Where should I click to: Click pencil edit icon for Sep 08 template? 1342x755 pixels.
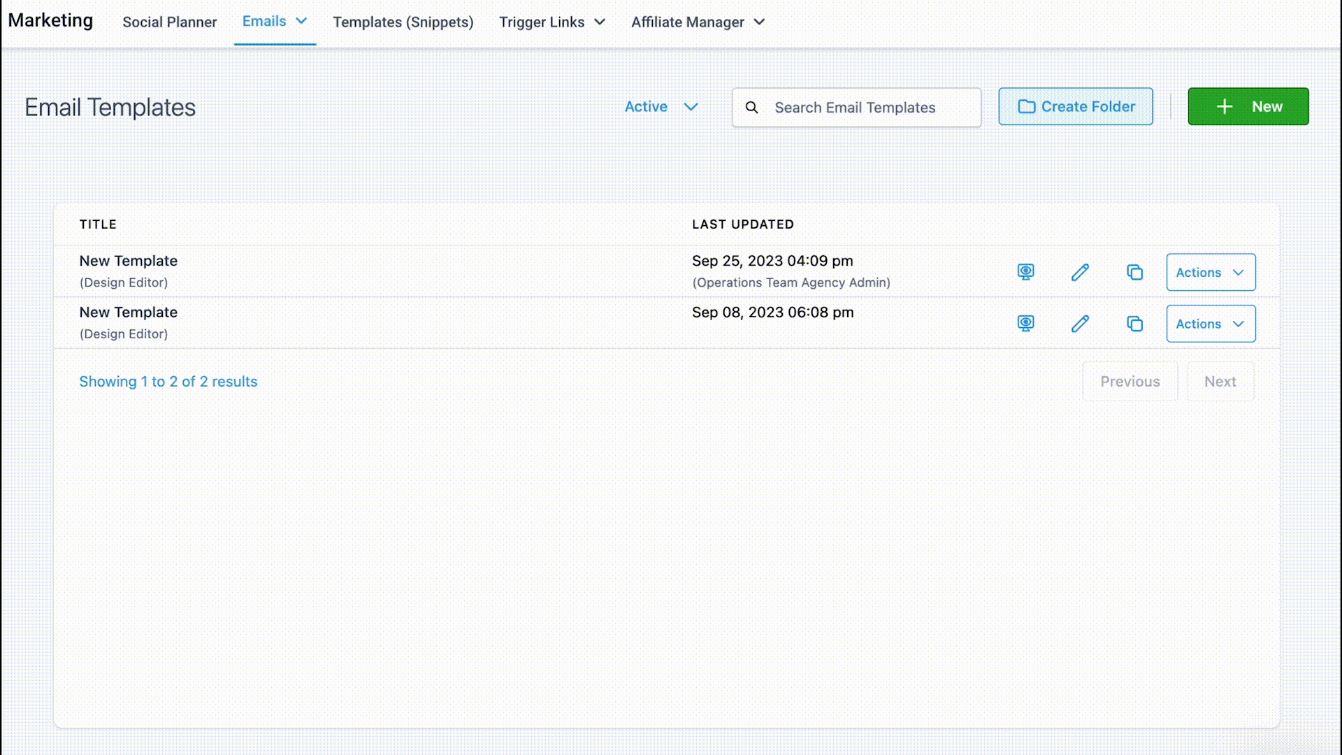tap(1080, 324)
